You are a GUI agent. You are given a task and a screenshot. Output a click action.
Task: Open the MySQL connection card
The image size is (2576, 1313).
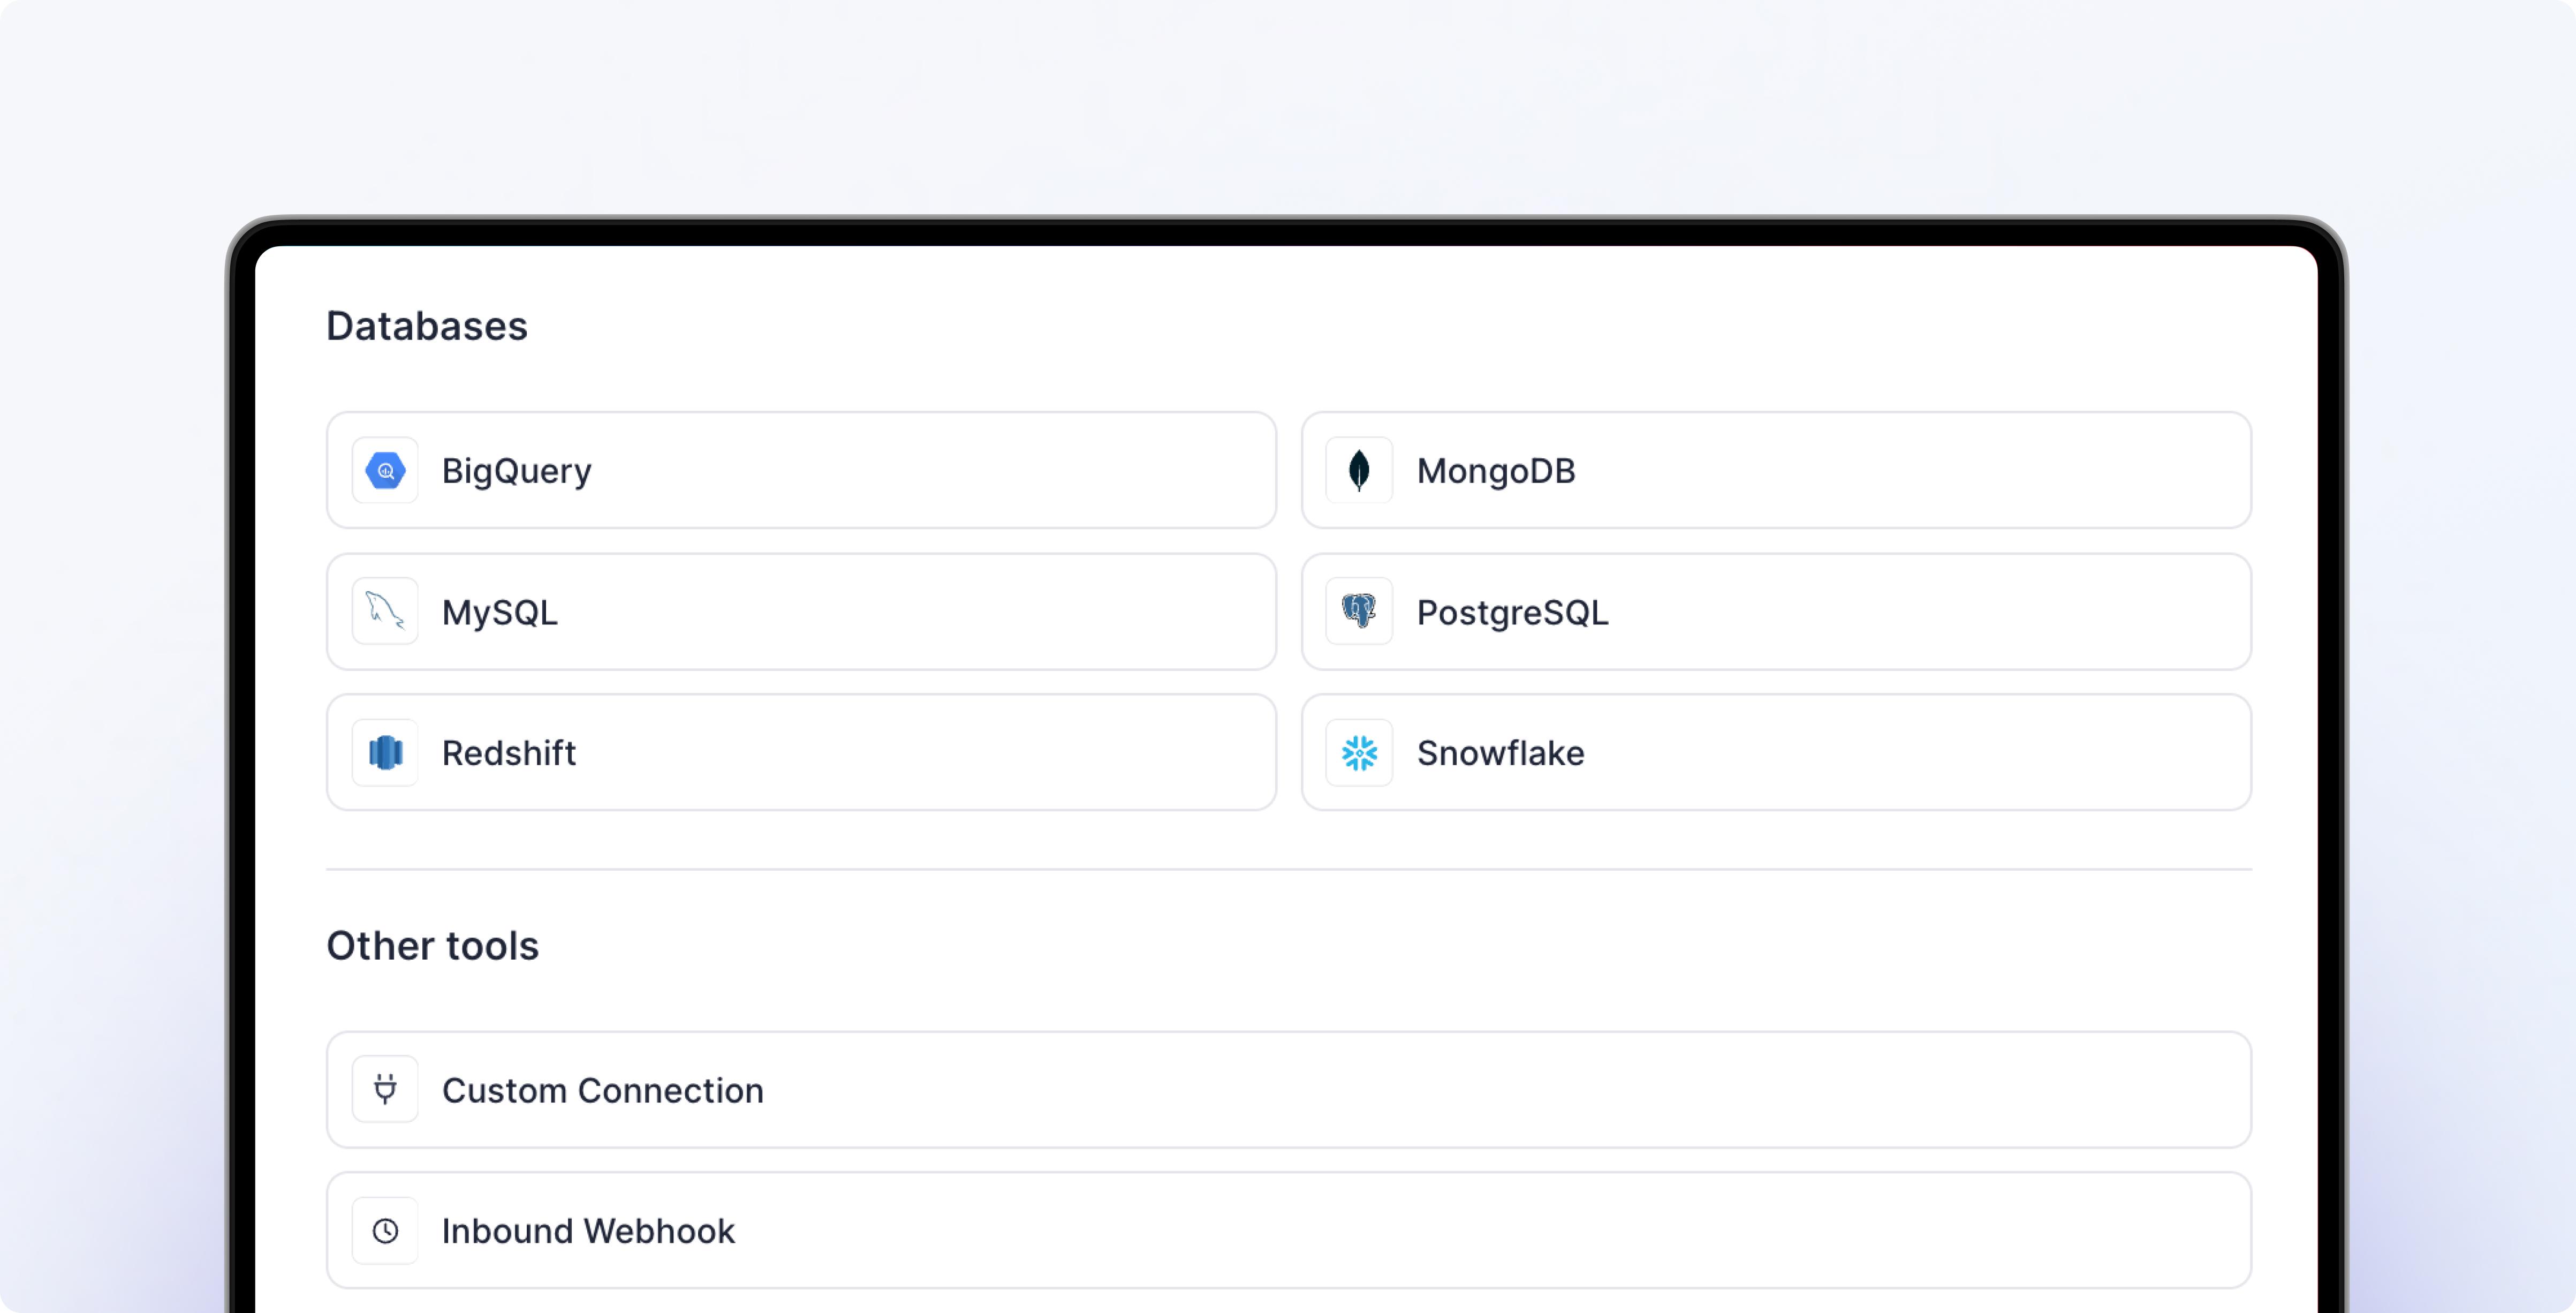coord(800,611)
